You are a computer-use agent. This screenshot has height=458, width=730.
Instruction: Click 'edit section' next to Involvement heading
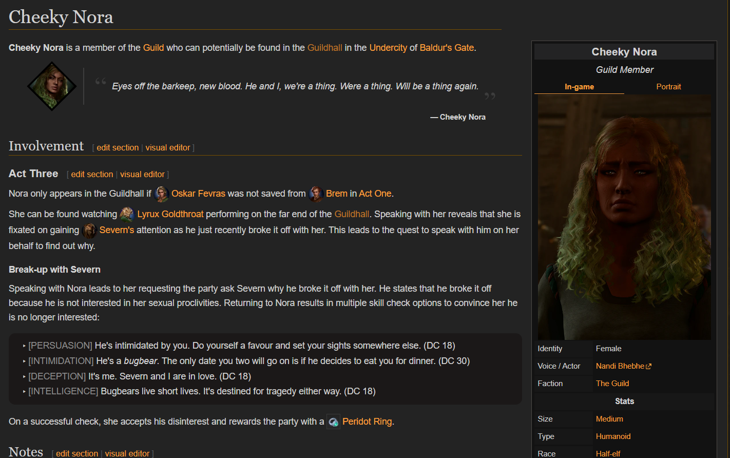click(x=118, y=148)
